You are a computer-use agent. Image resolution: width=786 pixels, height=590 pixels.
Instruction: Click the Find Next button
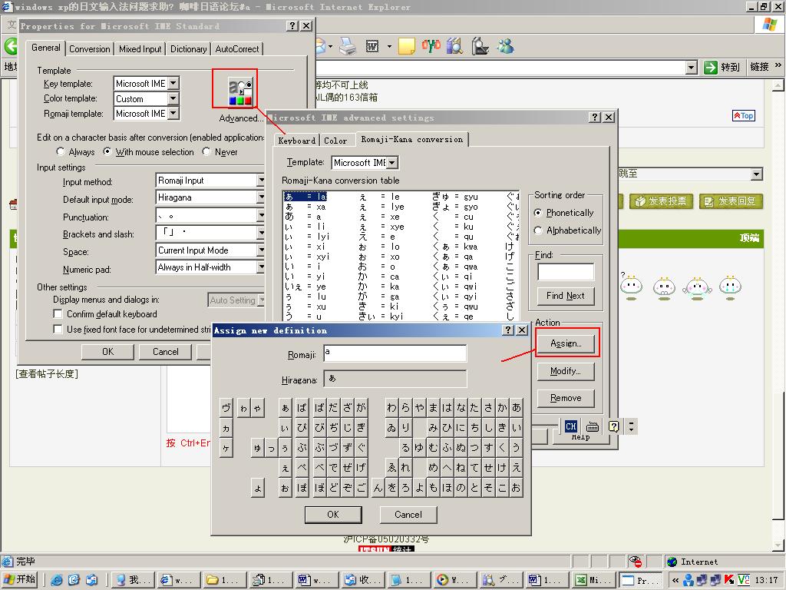pos(566,296)
